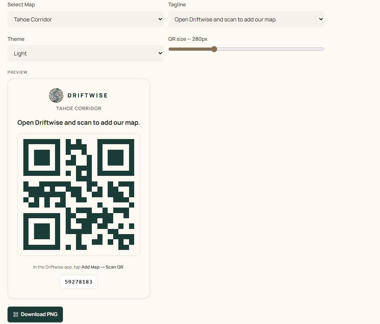Open the Select Map dropdown
The height and width of the screenshot is (324, 380).
(85, 19)
